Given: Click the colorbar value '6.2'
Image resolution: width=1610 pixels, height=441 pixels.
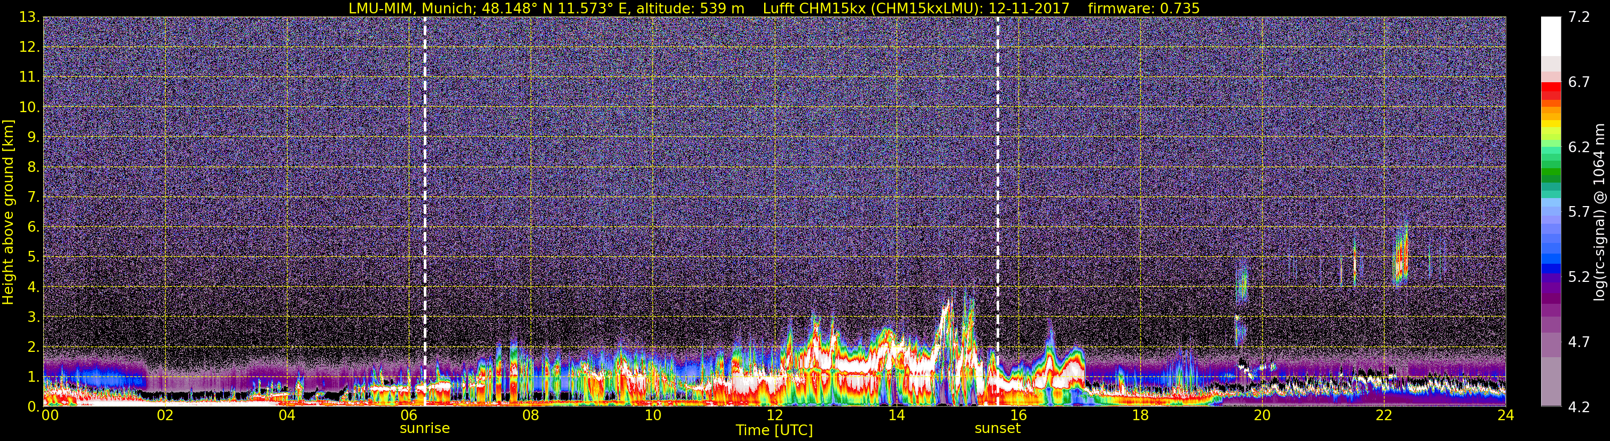Looking at the screenshot, I should point(1579,147).
